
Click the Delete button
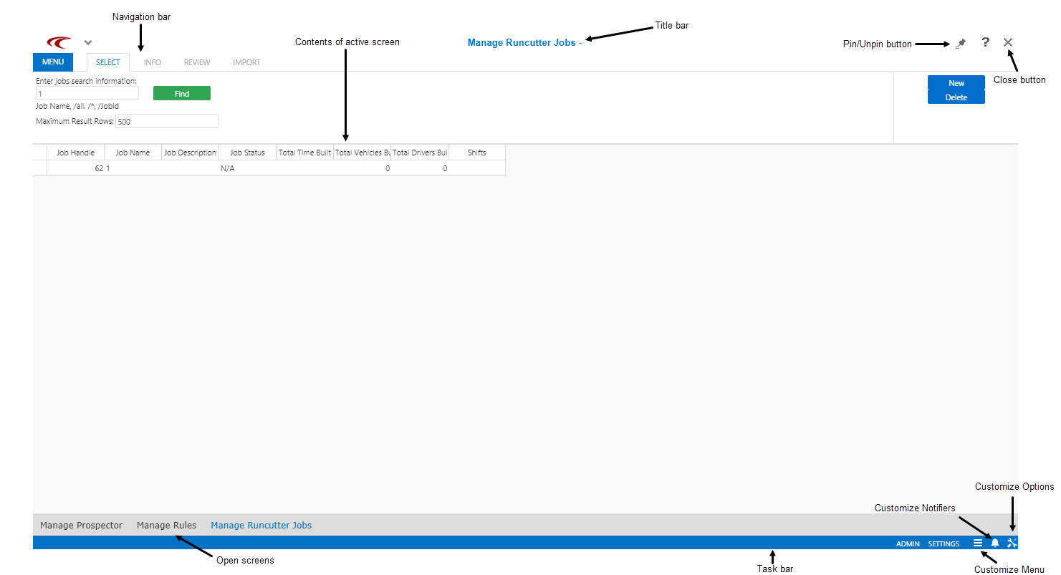[x=956, y=97]
